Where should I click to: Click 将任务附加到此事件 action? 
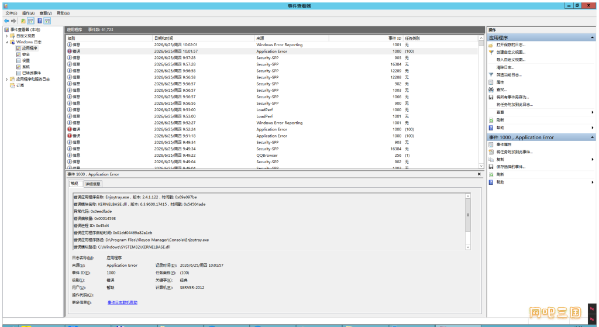click(515, 152)
